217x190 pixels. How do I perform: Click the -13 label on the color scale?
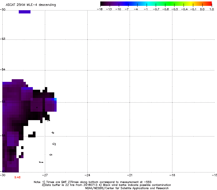pos(109,9)
